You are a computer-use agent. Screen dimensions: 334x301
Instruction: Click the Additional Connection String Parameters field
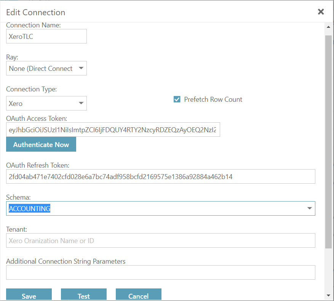click(x=161, y=272)
